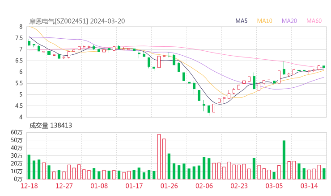This screenshot has height=196, width=331.
Task: Click the 50万 volume axis label
Action: point(17,140)
